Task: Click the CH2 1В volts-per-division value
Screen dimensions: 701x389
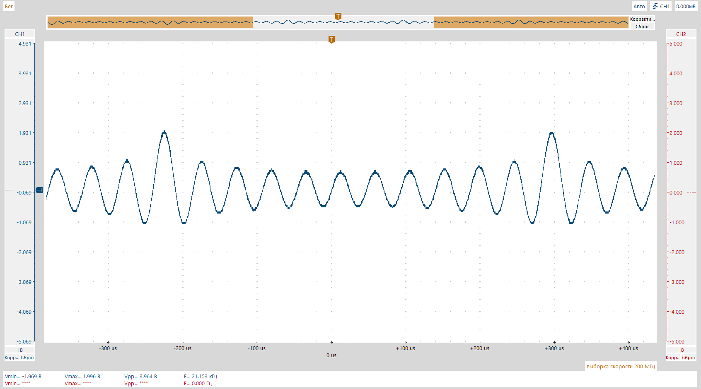Action: [681, 350]
